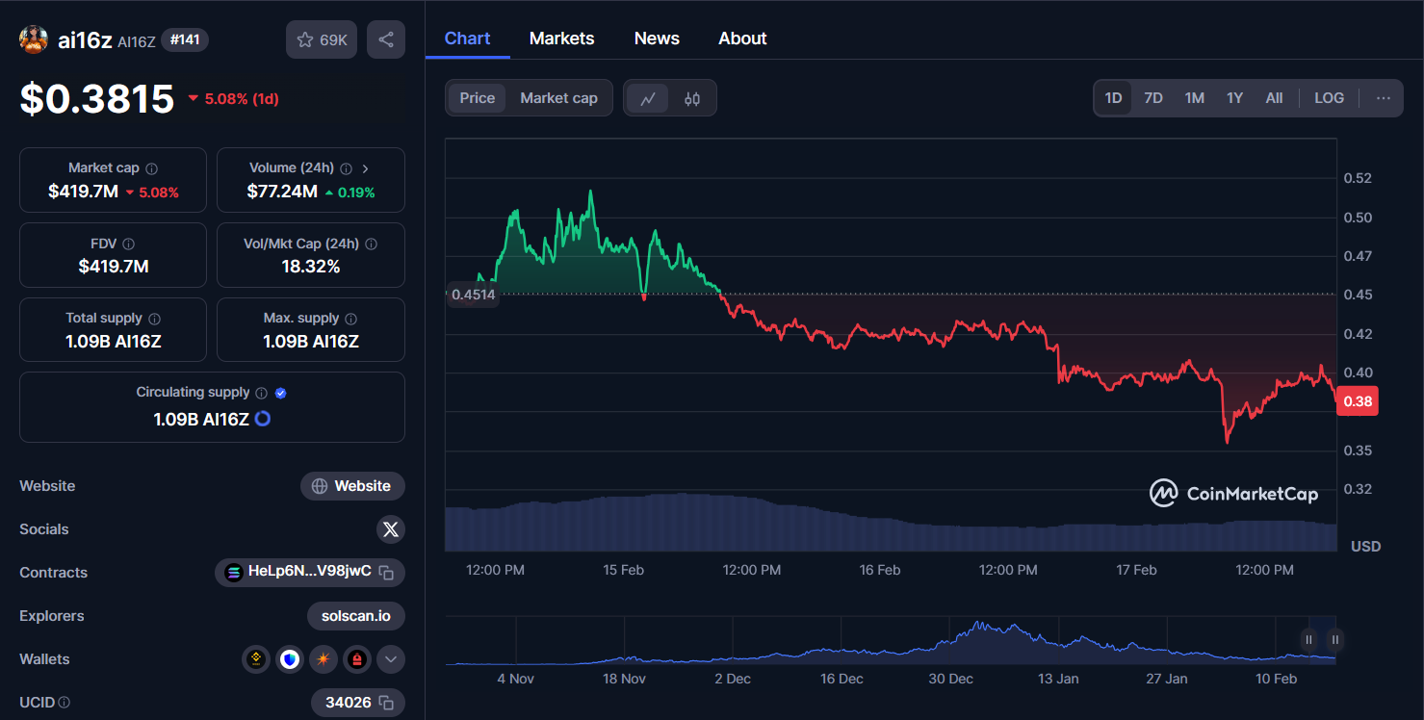Visit the solscan.io explorer link

point(355,616)
